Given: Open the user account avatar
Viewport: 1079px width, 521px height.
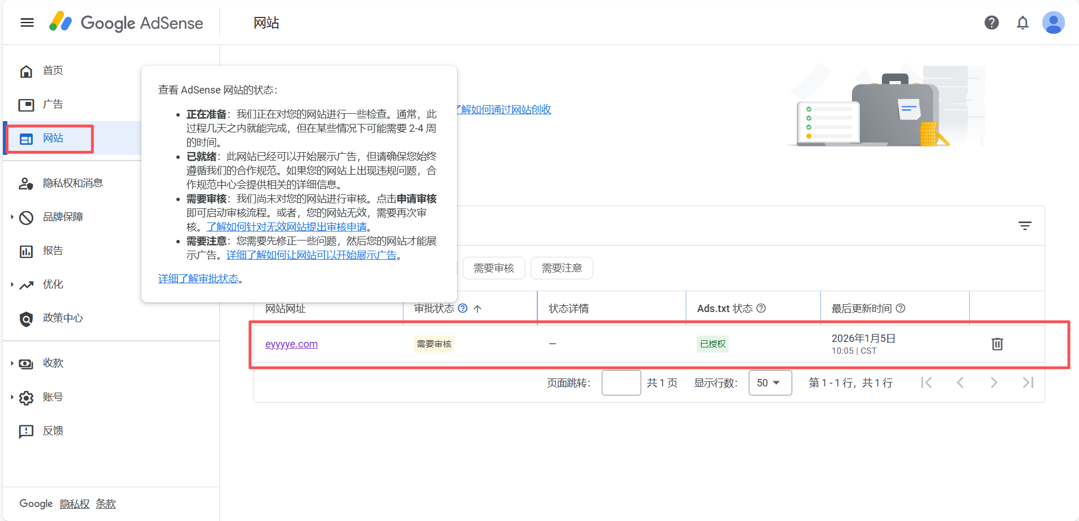Looking at the screenshot, I should 1053,23.
